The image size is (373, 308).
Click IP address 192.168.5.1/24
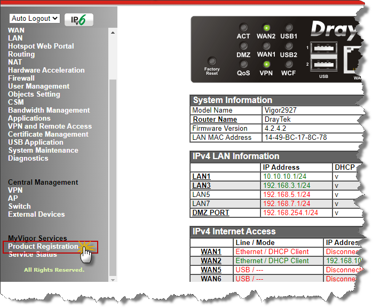click(287, 194)
